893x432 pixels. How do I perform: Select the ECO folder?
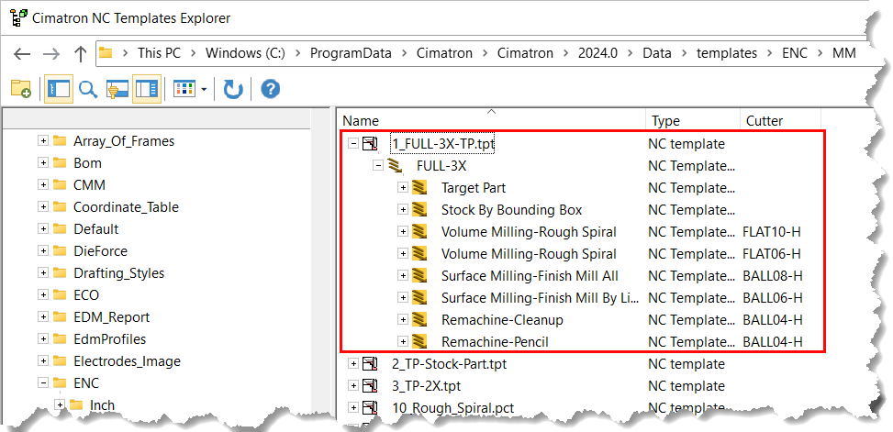click(x=86, y=294)
